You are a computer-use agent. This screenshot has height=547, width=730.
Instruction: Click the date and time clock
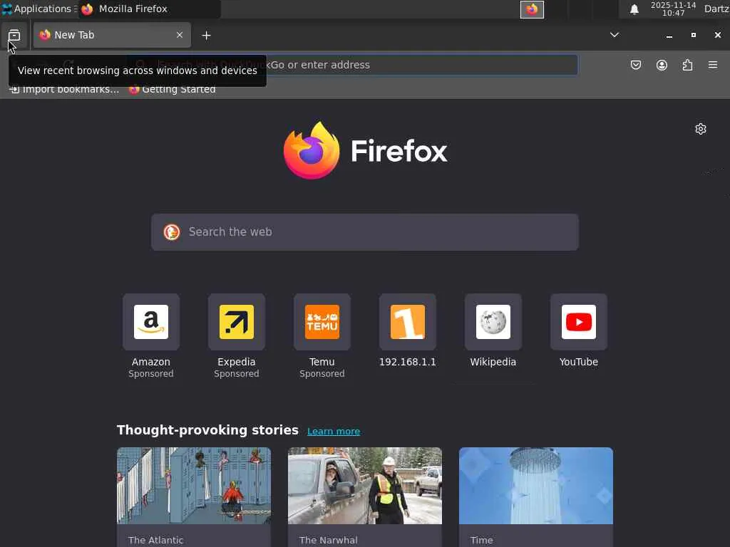click(673, 9)
